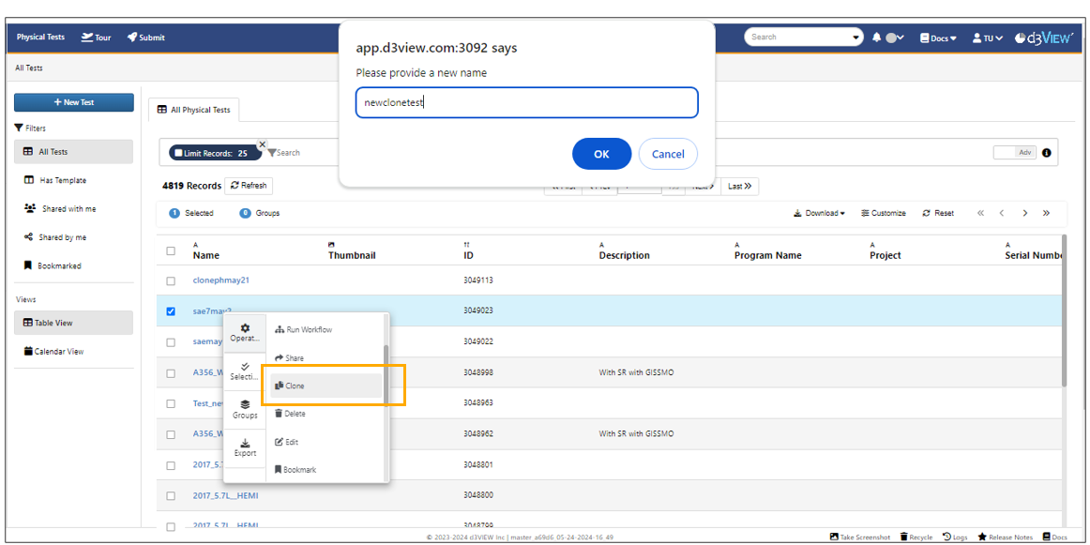Remove the Limit Records filter chip
The image size is (1090, 545).
(x=262, y=144)
